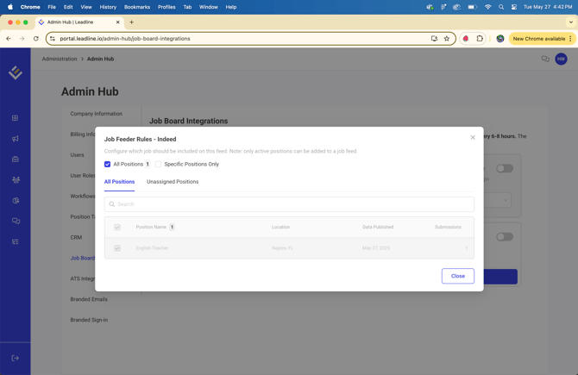The image size is (578, 375).
Task: Open the people candidates icon in sidebar
Action: 16,180
